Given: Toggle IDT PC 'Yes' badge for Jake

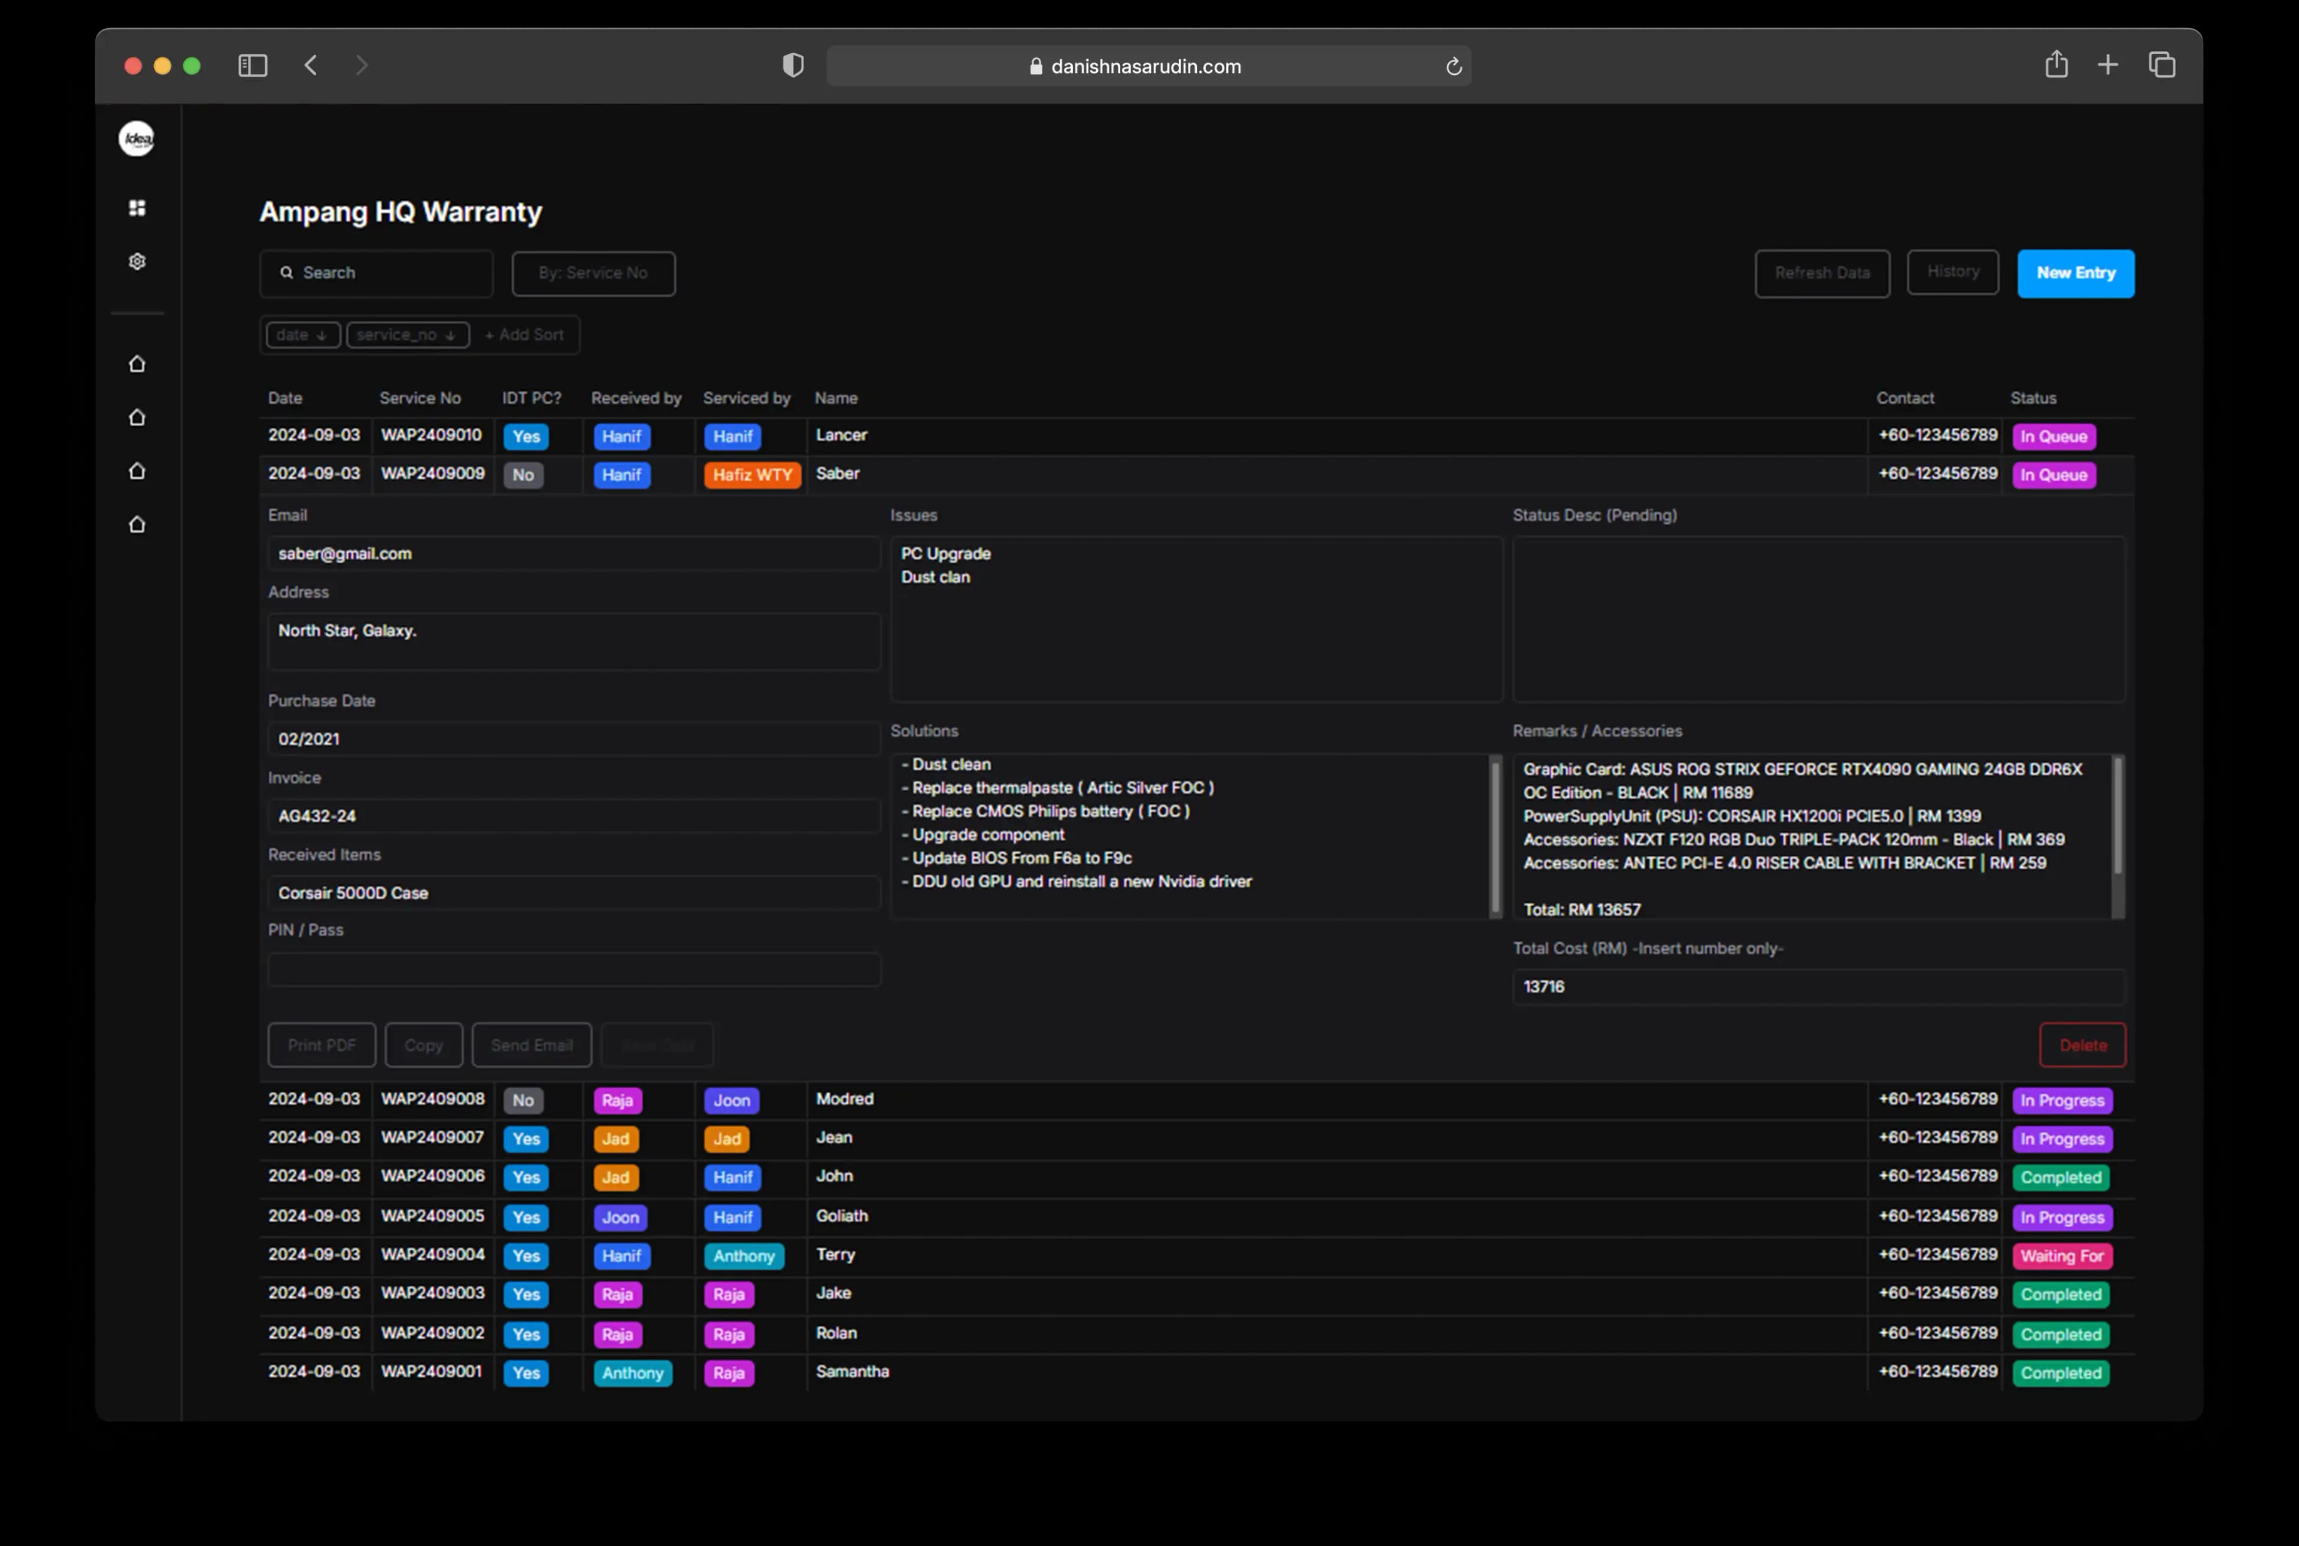Looking at the screenshot, I should tap(526, 1295).
